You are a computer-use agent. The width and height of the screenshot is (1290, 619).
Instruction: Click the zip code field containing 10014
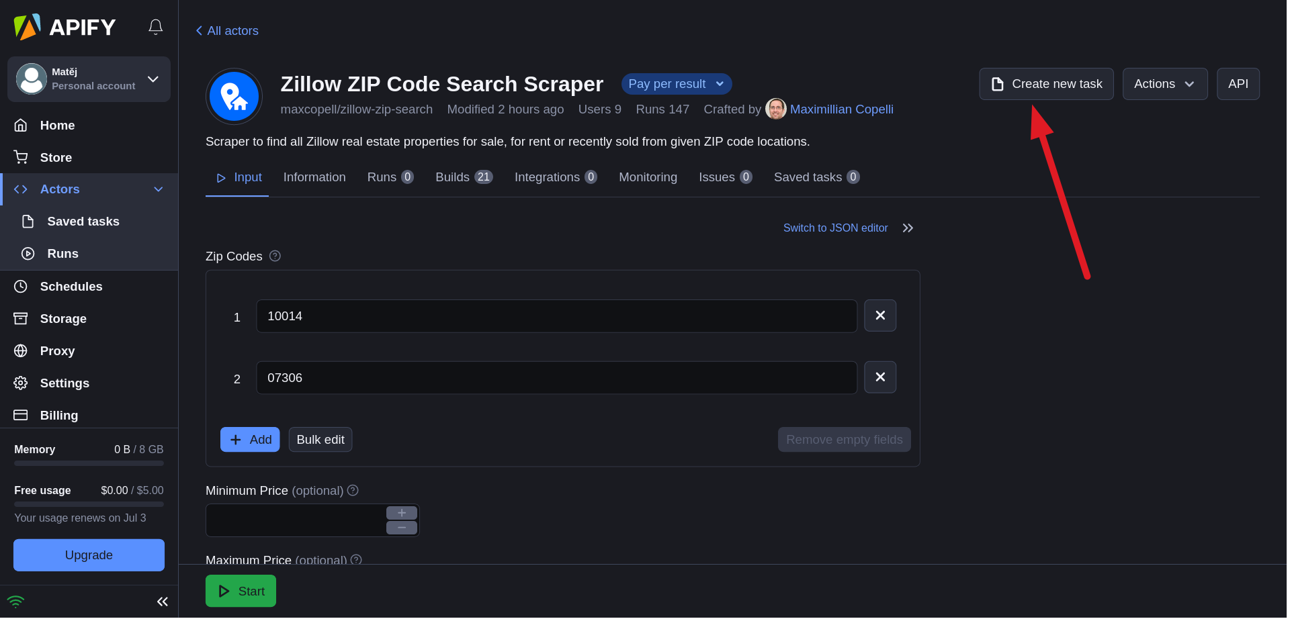556,317
